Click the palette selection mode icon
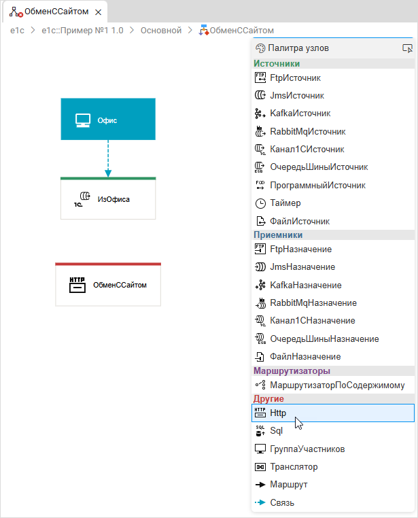Image resolution: width=418 pixels, height=518 pixels. pyautogui.click(x=407, y=48)
